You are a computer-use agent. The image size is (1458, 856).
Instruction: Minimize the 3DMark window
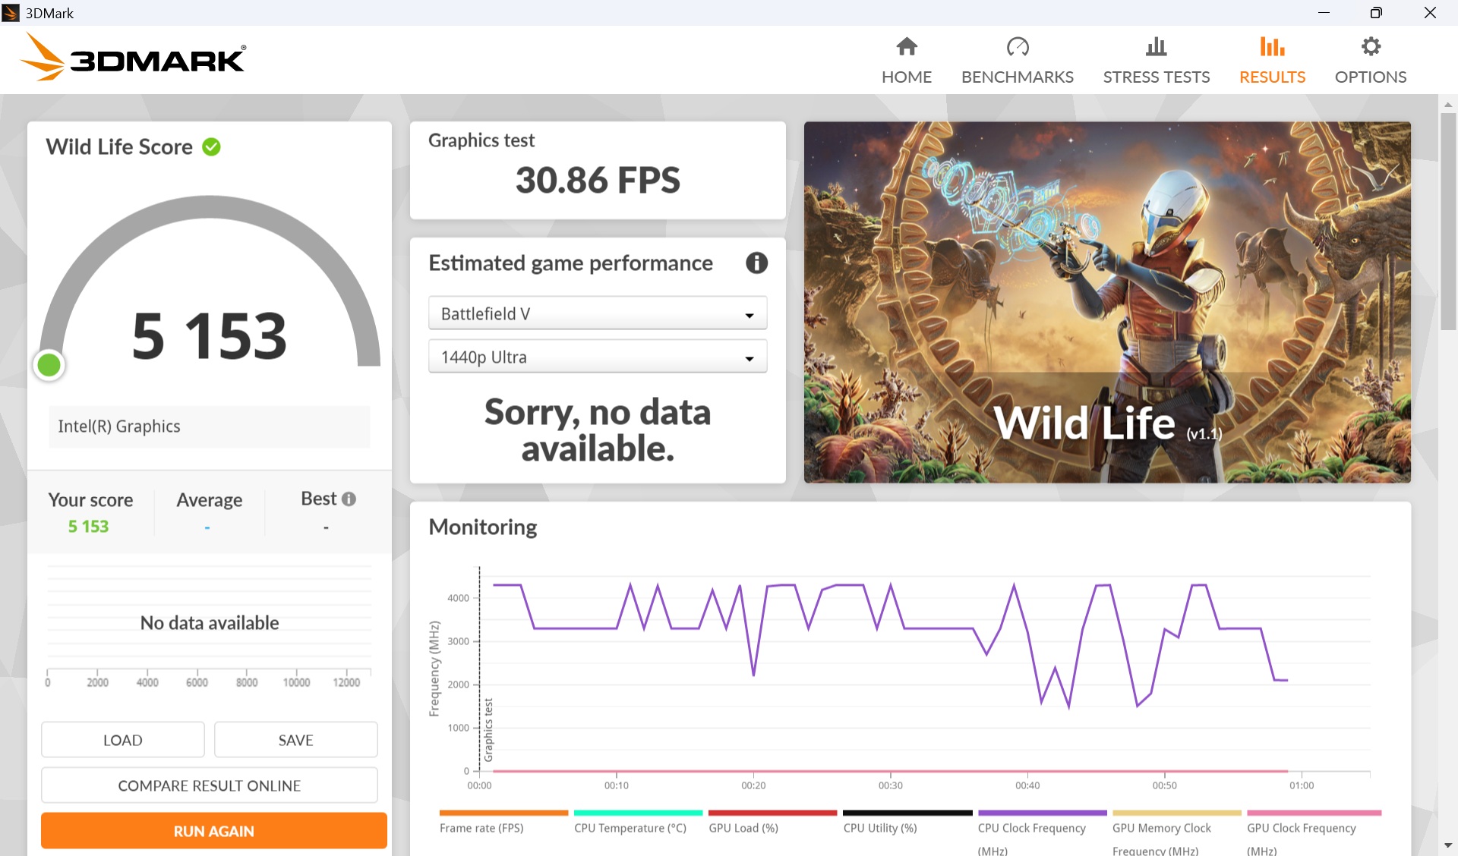click(1324, 13)
